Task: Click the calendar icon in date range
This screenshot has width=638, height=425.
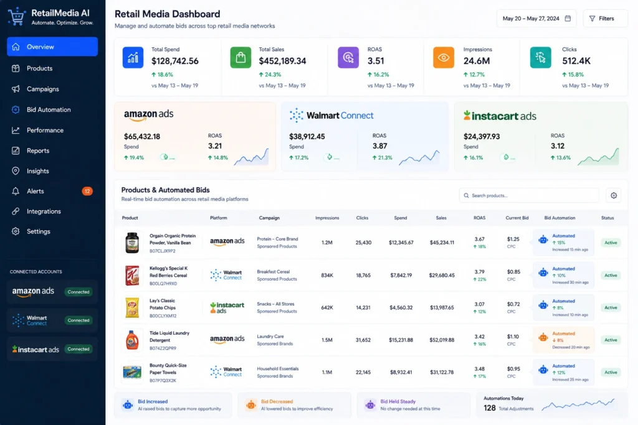Action: click(x=568, y=19)
